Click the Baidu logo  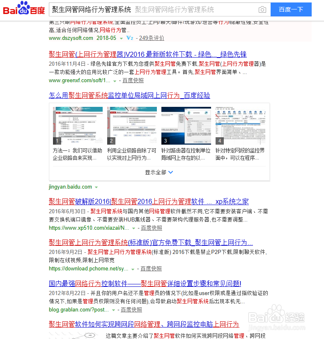click(x=24, y=9)
